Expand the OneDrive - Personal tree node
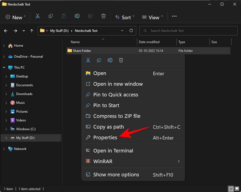The height and width of the screenshot is (192, 241). tap(4, 57)
